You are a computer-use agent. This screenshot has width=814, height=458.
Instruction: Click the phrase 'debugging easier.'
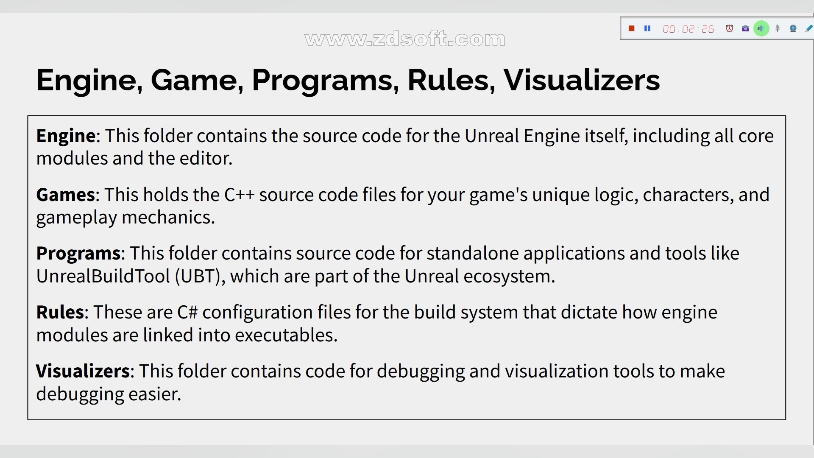coord(109,394)
